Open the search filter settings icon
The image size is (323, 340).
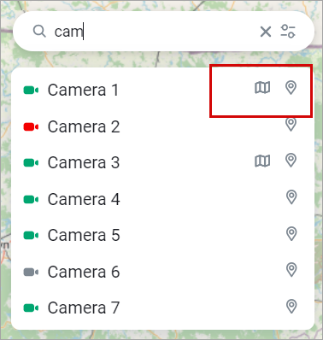click(288, 32)
